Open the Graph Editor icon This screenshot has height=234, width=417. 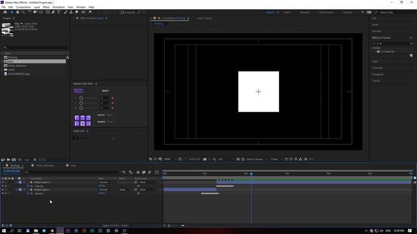(x=157, y=172)
